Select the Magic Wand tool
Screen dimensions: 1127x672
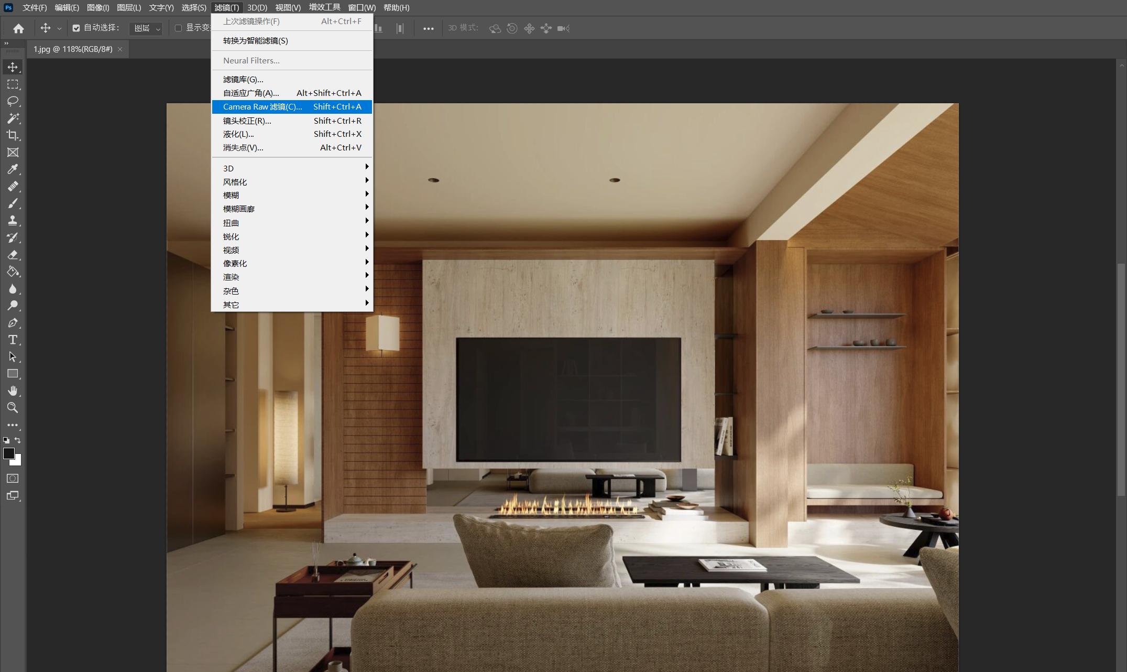(x=13, y=118)
